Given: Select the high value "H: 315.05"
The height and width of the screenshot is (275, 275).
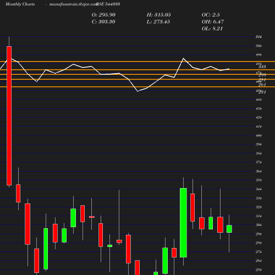Looking at the screenshot, I should pyautogui.click(x=158, y=15).
